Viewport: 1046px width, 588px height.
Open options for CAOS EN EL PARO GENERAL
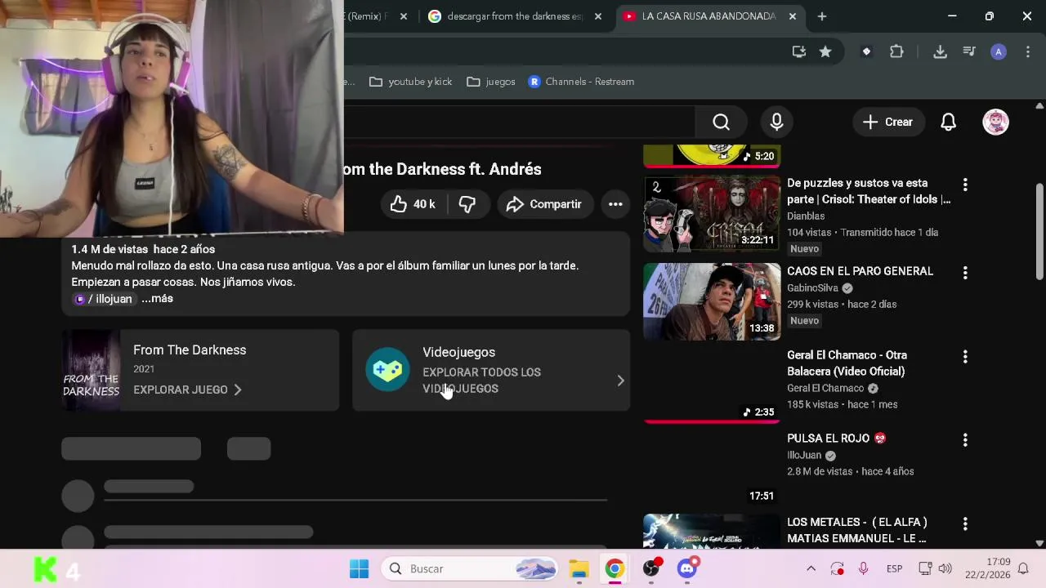click(965, 273)
